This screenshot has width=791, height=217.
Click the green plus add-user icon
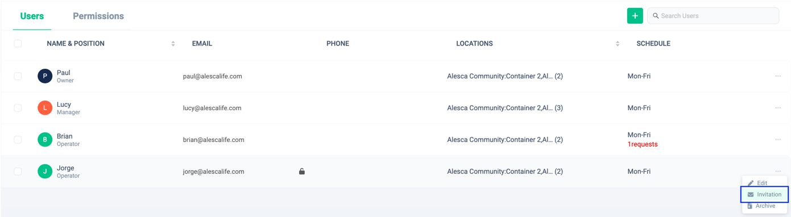click(635, 16)
